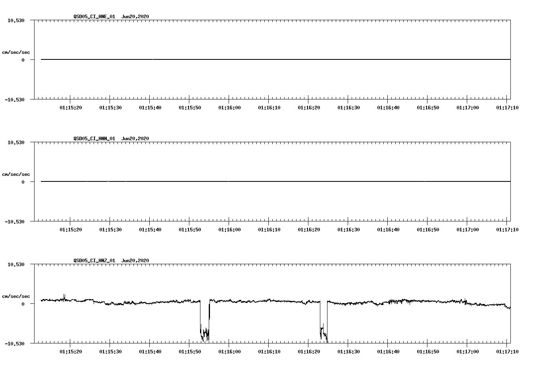The image size is (539, 366).
Task: Click 01:16:00 time label under HNZ plot
Action: tap(229, 351)
